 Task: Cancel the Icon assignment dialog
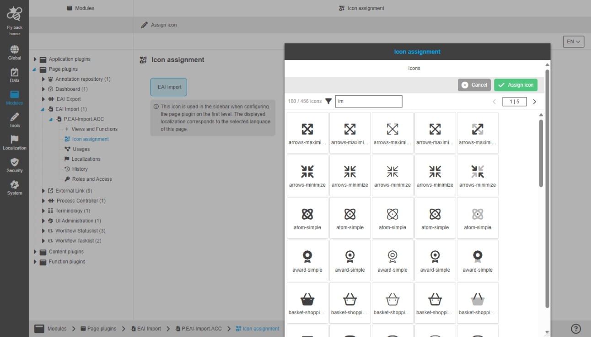click(474, 85)
